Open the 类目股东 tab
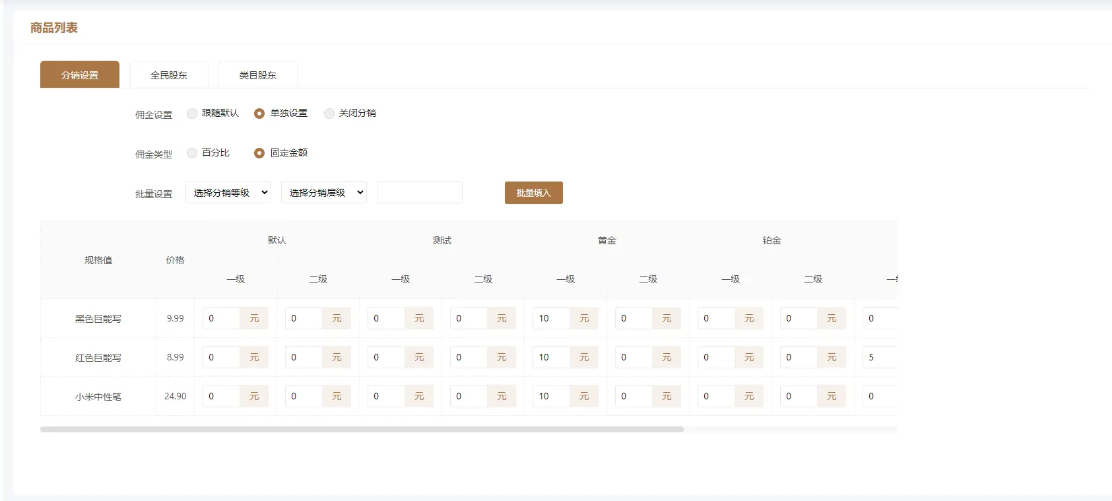The height and width of the screenshot is (501, 1112). click(257, 75)
